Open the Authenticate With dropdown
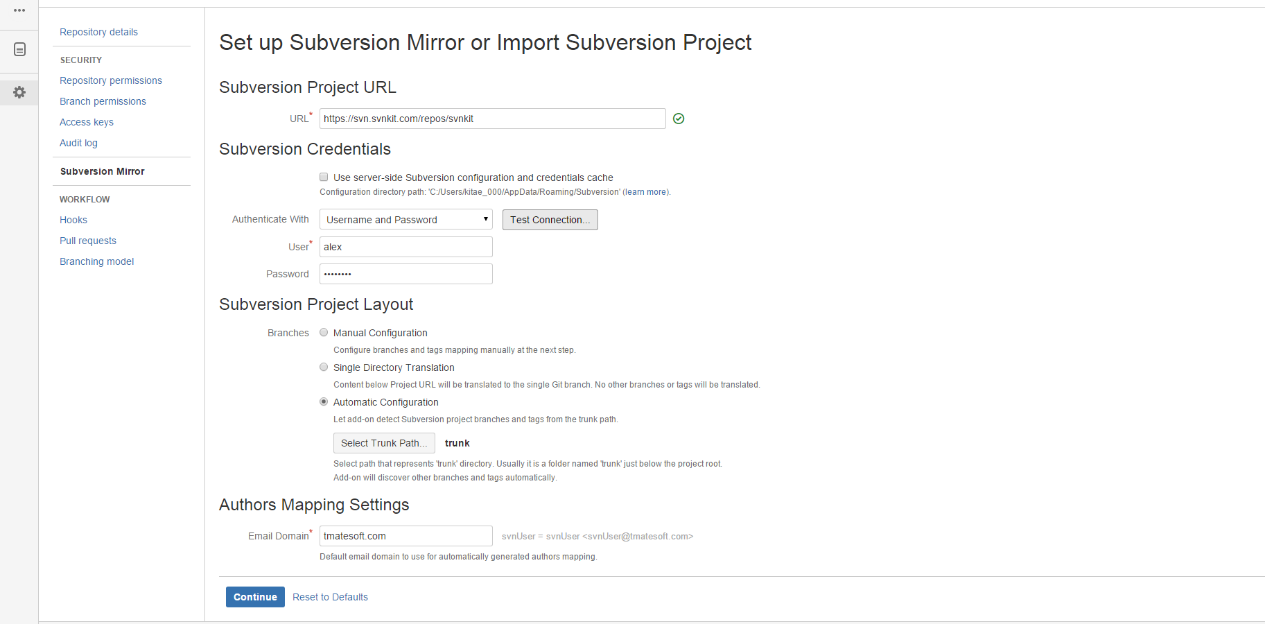Image resolution: width=1265 pixels, height=624 pixels. click(x=405, y=220)
